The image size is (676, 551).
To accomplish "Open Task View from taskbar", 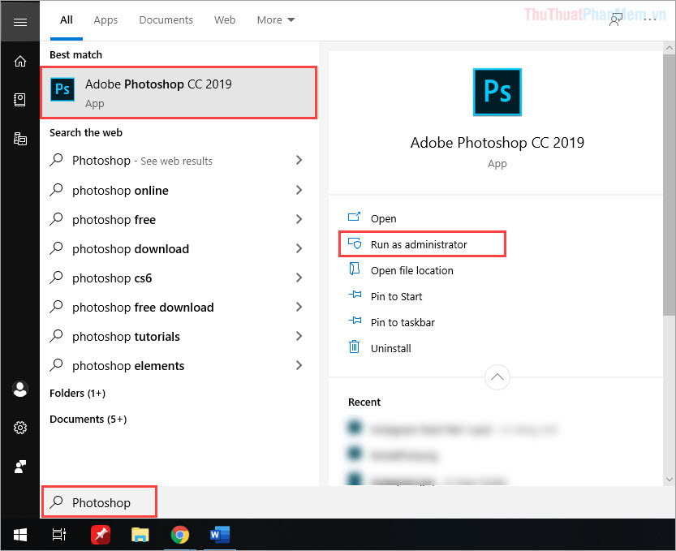I will [x=59, y=535].
